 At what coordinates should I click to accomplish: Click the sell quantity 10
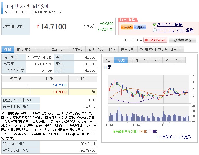tap(26, 85)
